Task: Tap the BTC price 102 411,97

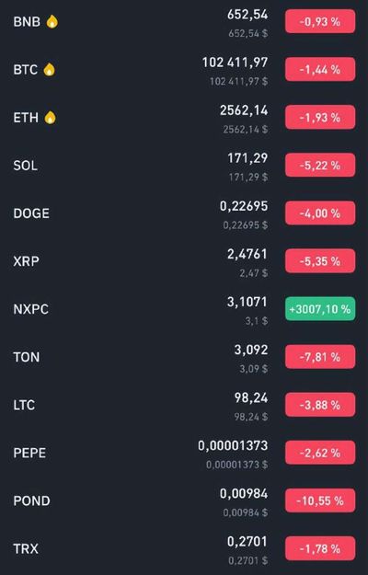Action: (x=235, y=63)
